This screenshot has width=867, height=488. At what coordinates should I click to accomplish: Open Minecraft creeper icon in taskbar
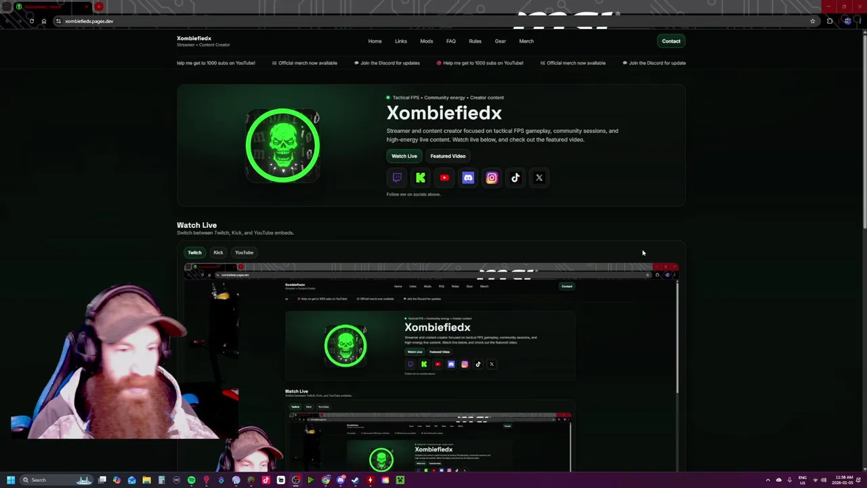tap(400, 480)
